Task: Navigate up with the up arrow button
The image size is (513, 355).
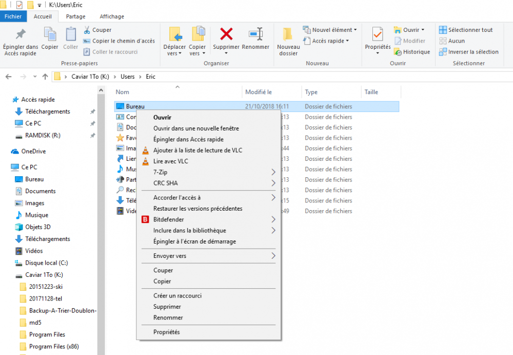Action: (x=45, y=77)
